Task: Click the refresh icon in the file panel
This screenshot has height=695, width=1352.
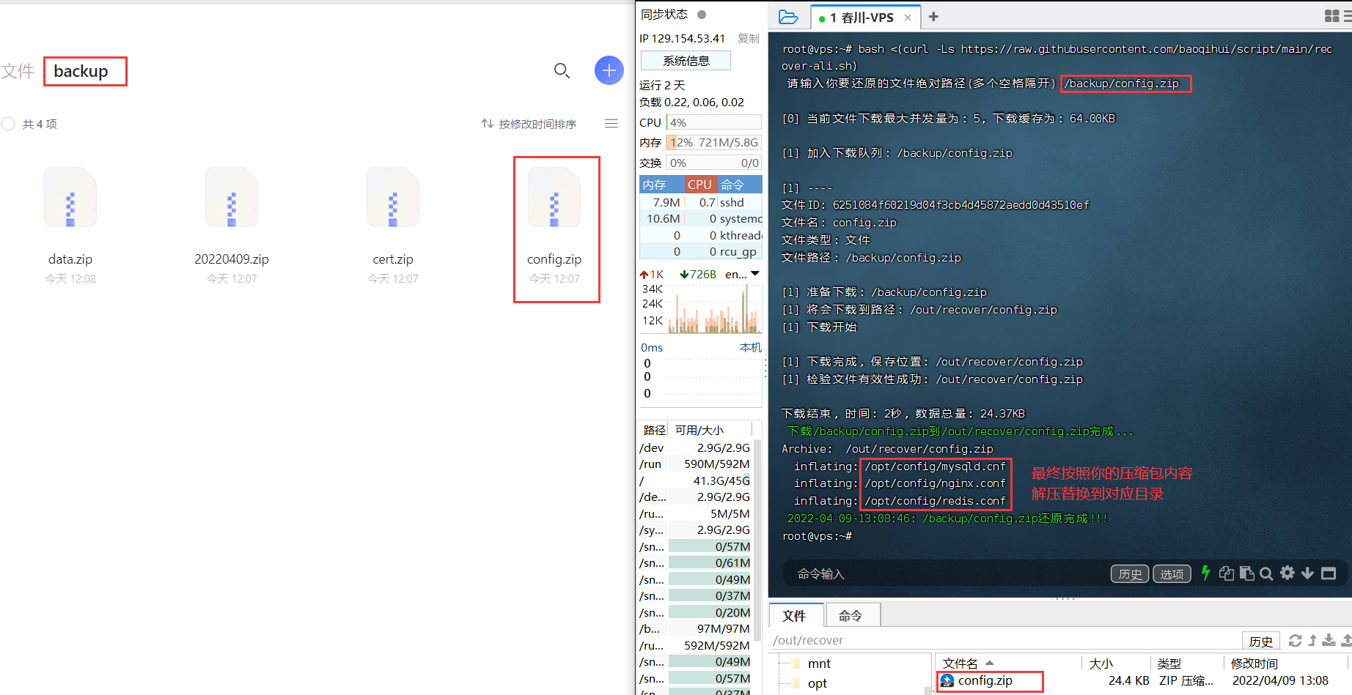Action: [x=1296, y=641]
